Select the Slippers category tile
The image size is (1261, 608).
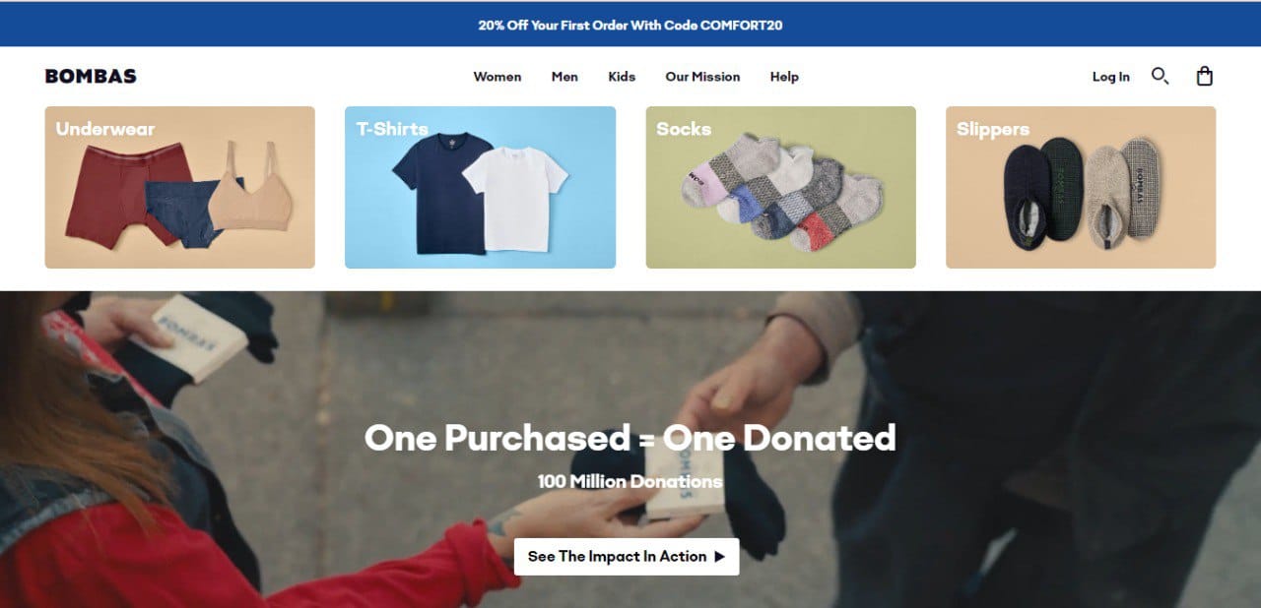pos(1081,187)
